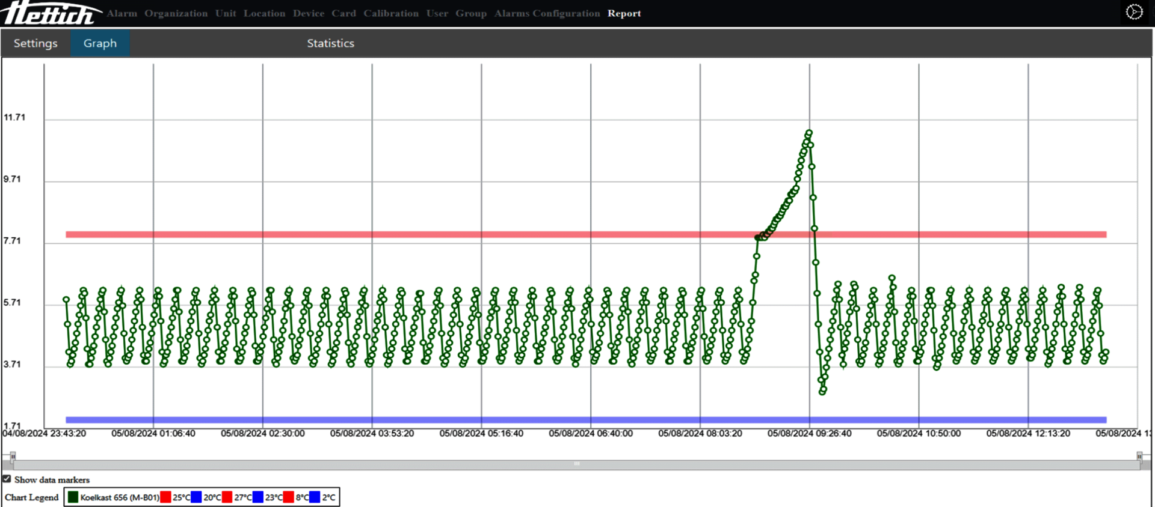1155x507 pixels.
Task: Click the blue 2°C legend swatch
Action: 315,497
